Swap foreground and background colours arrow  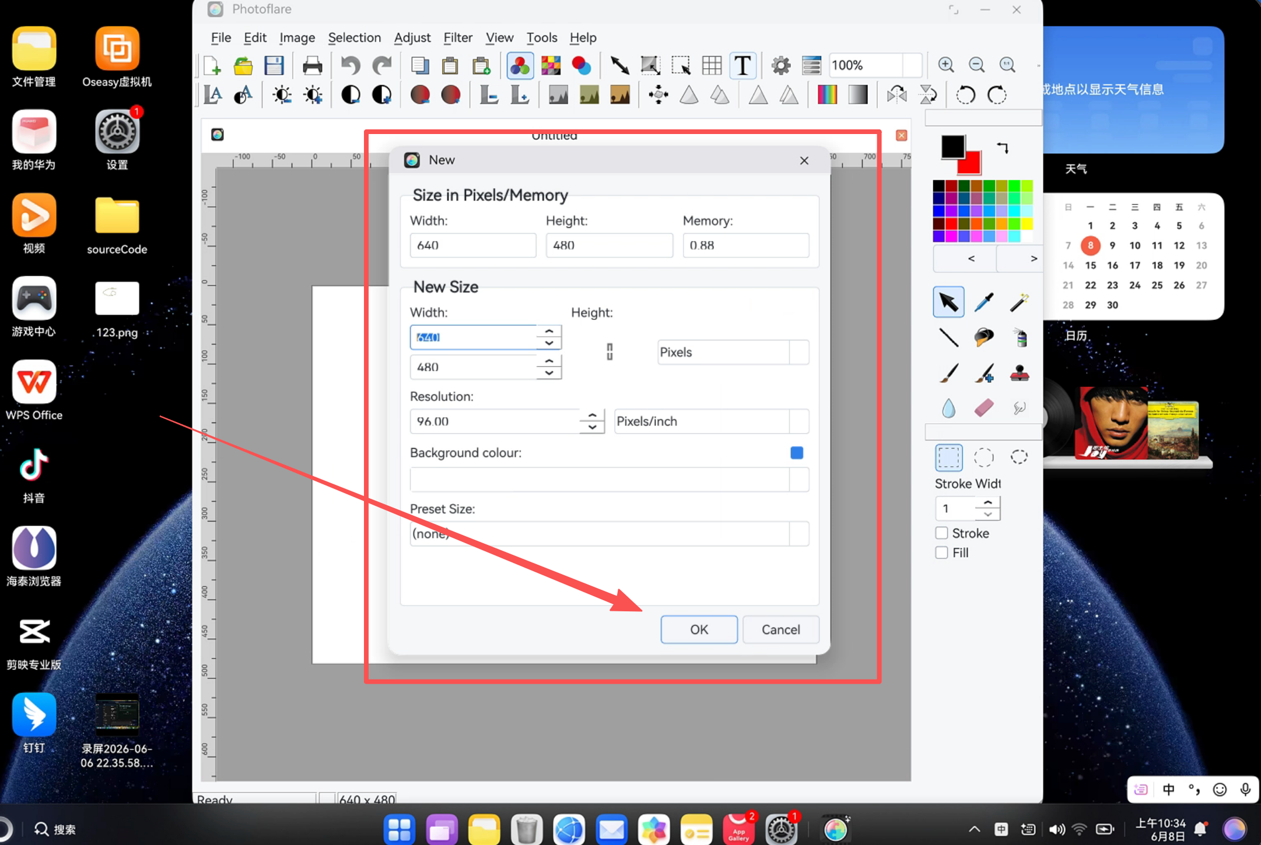(1003, 147)
